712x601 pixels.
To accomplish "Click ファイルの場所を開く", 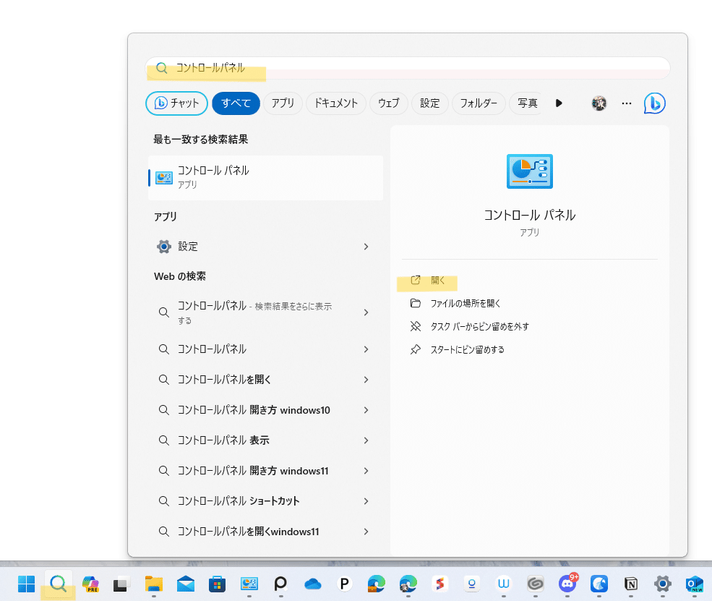I will click(x=465, y=304).
